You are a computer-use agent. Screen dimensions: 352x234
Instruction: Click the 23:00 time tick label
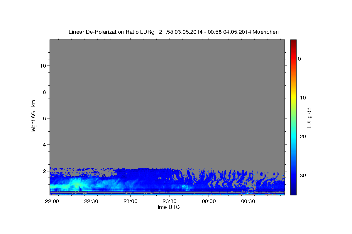click(x=130, y=202)
